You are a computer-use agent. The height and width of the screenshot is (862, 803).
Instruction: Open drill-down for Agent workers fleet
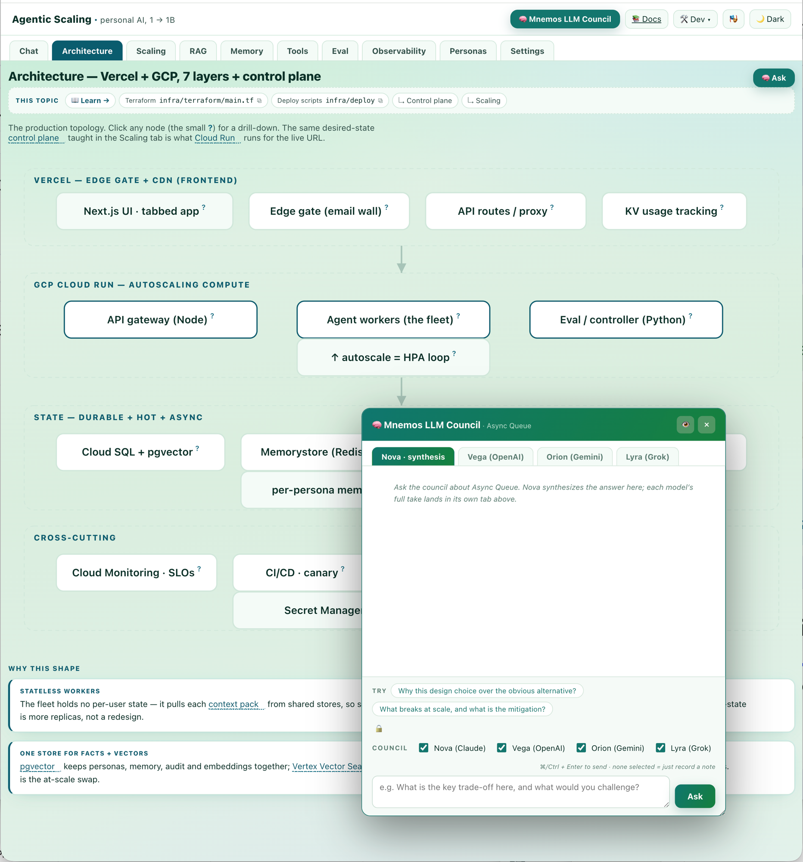click(458, 315)
